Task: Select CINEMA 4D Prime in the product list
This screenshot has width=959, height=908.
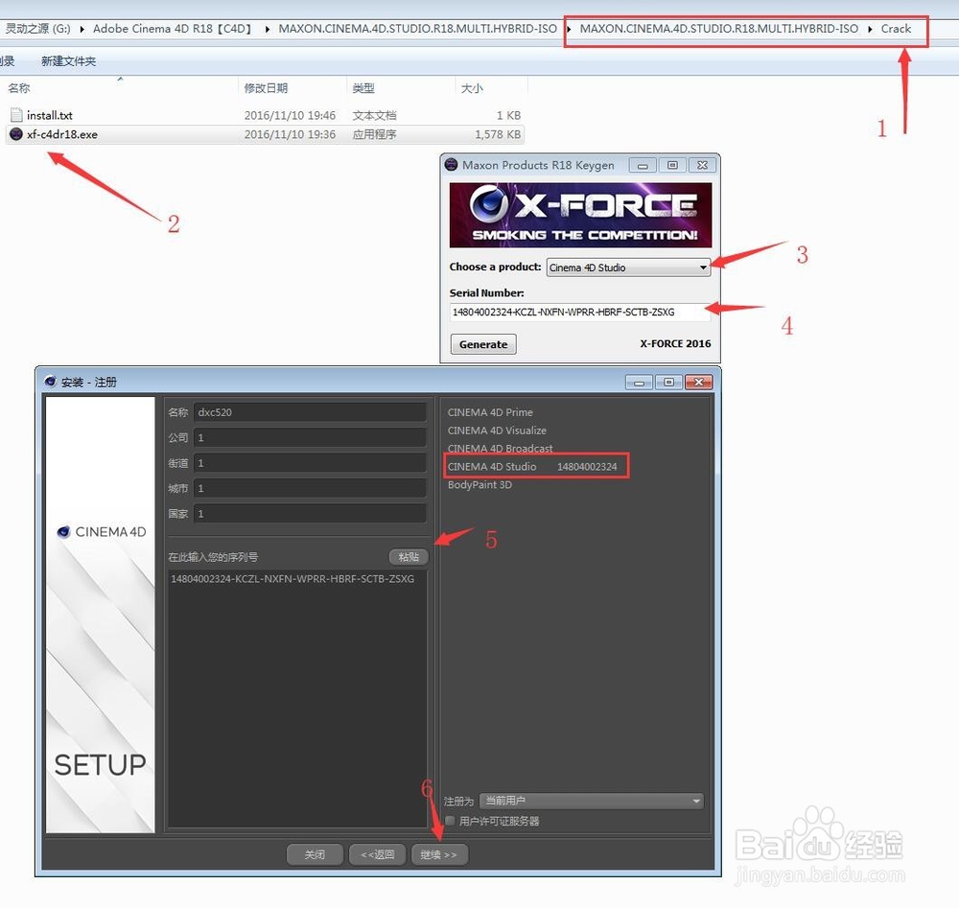Action: 490,412
